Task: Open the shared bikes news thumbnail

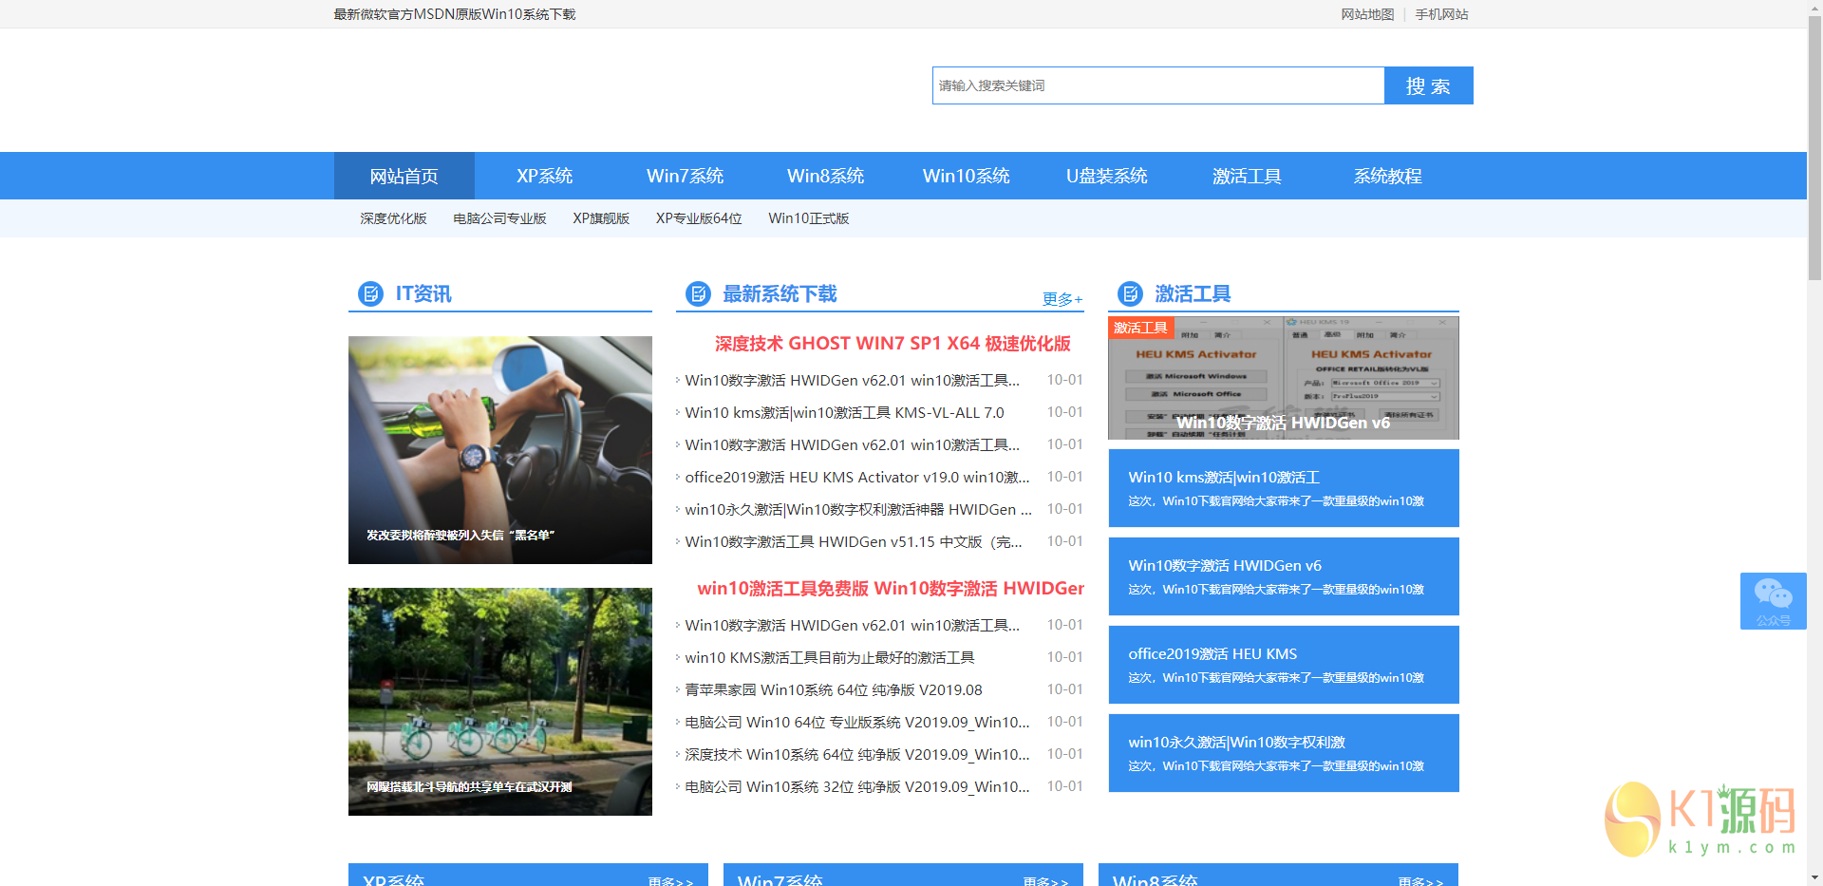Action: 499,701
